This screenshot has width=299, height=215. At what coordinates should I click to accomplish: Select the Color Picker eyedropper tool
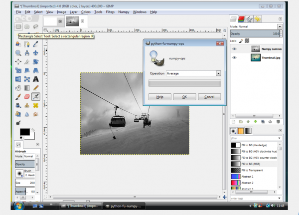(36, 44)
